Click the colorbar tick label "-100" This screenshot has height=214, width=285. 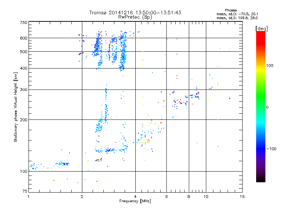(x=271, y=149)
